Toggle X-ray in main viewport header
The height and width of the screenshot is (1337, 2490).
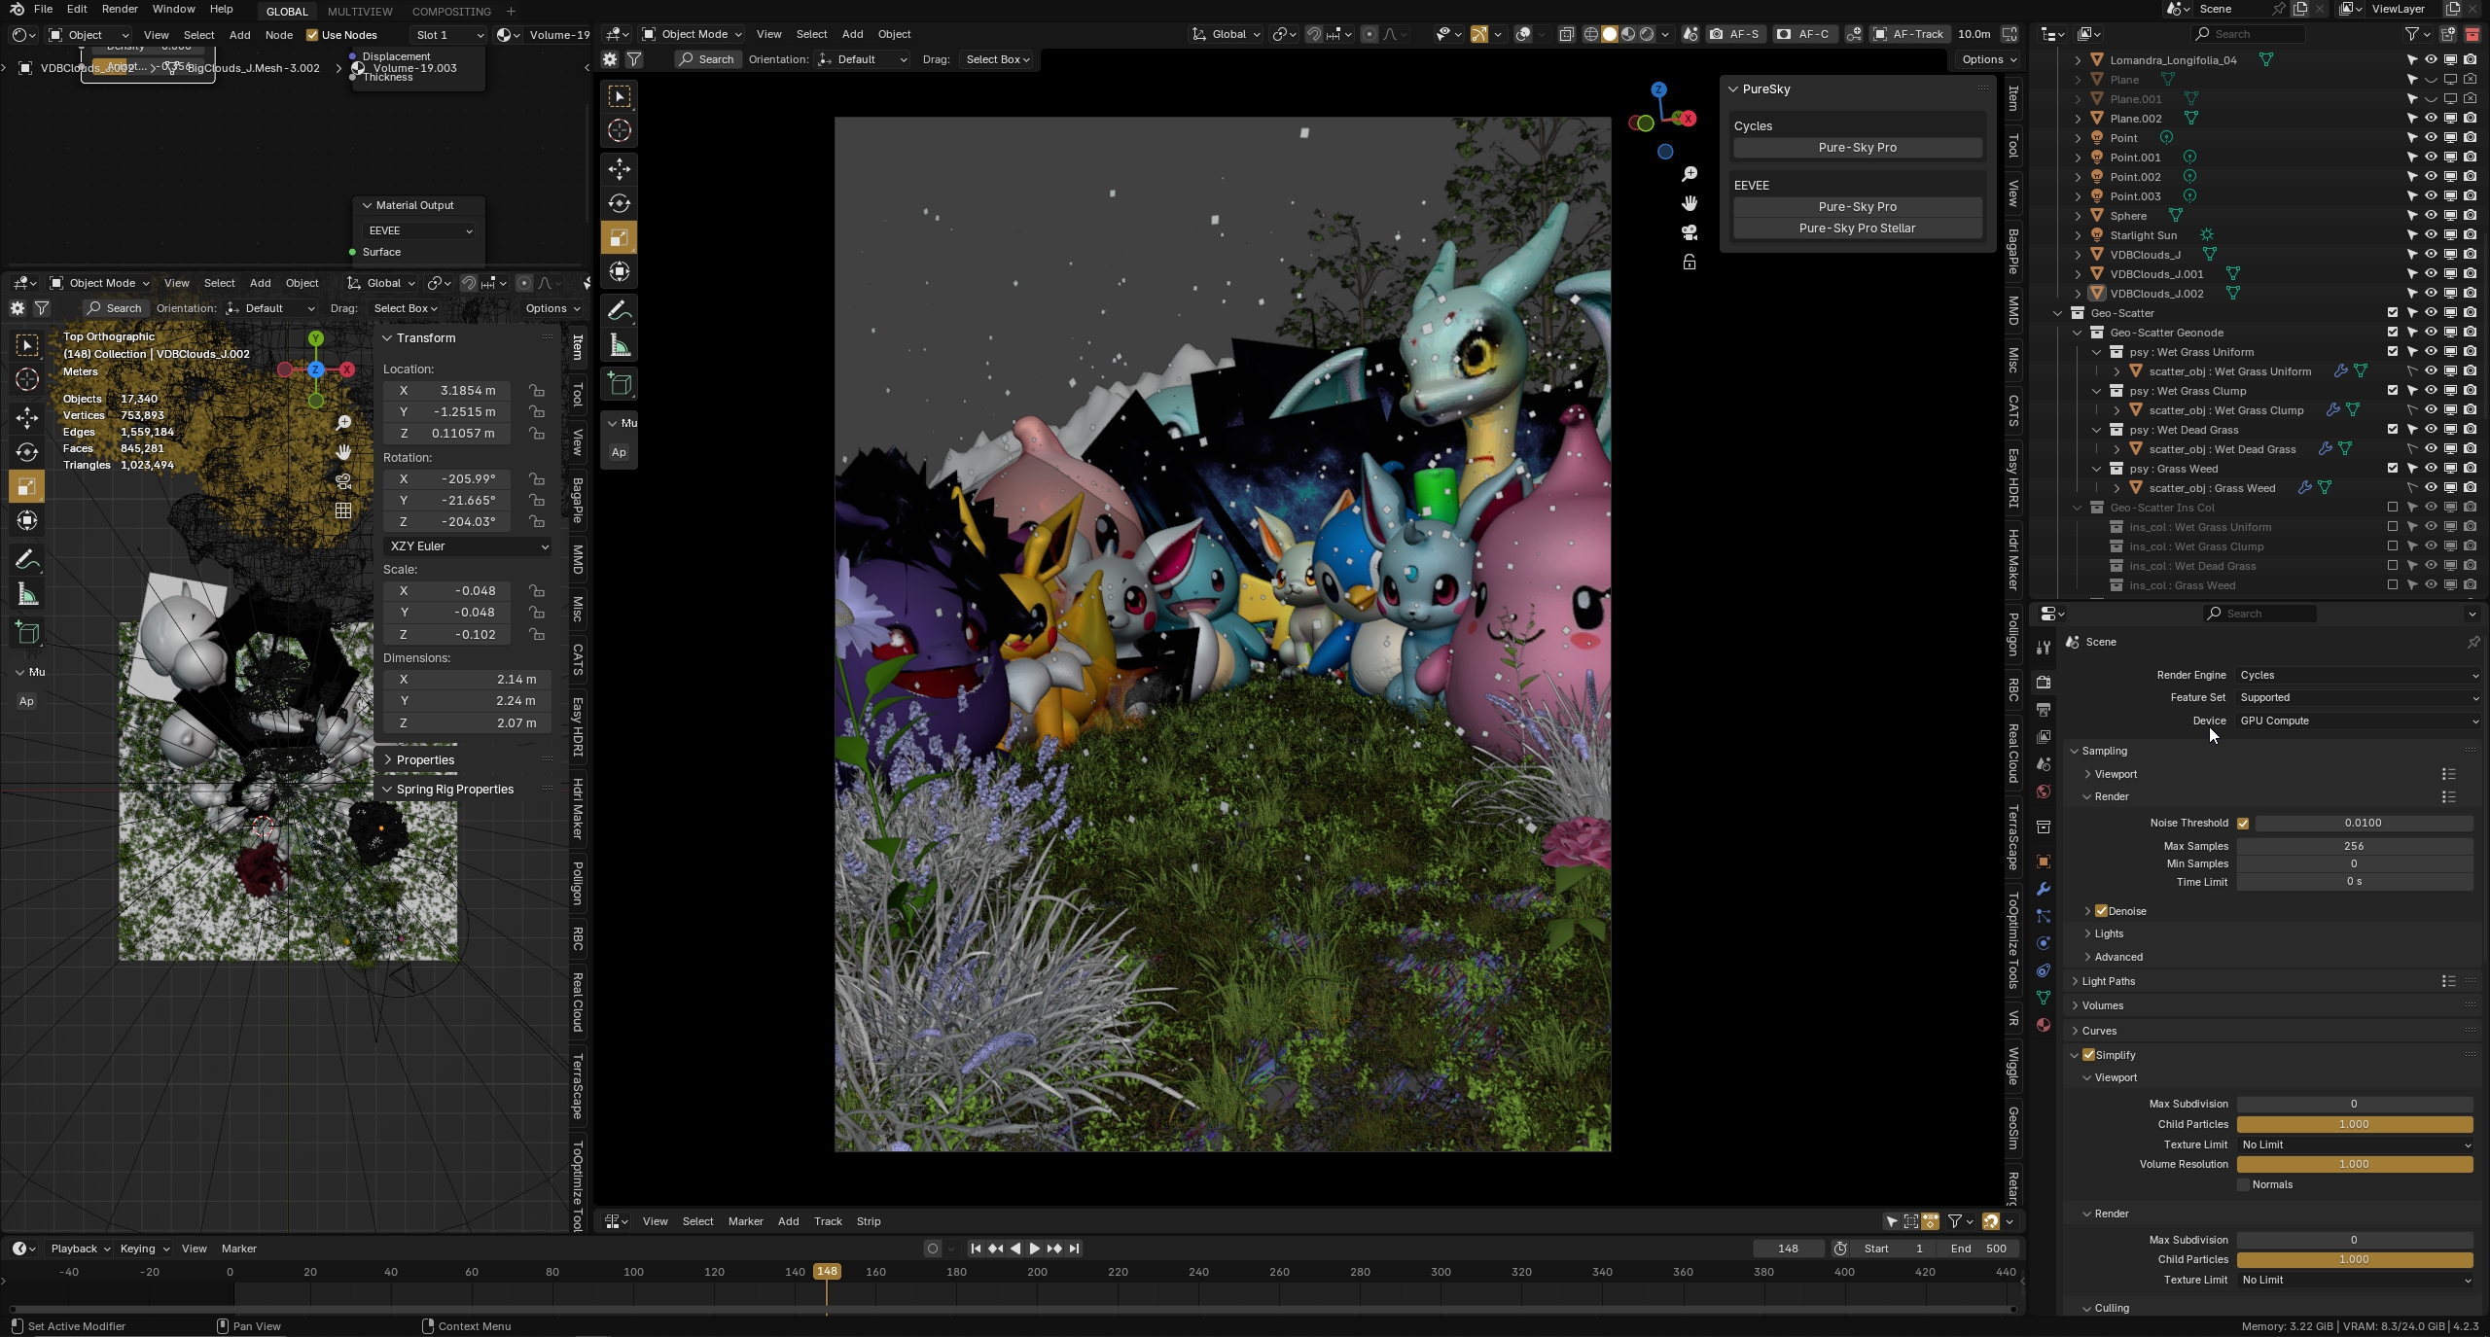(x=1566, y=34)
